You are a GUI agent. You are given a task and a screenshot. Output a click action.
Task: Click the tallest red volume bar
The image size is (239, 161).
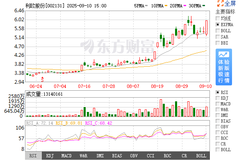tap(161, 108)
